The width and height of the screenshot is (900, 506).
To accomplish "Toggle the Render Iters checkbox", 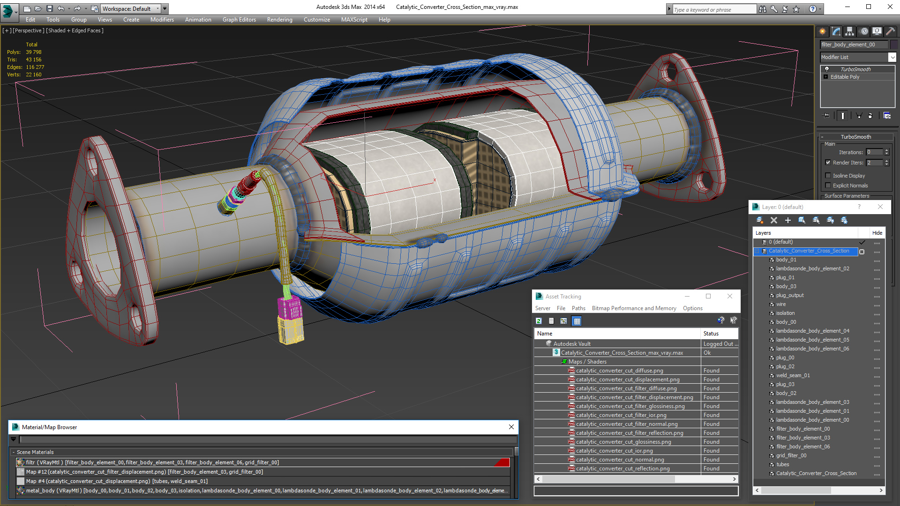I will coord(828,163).
